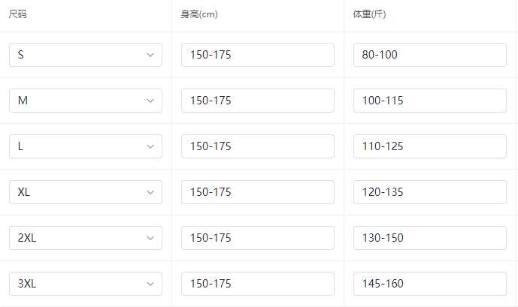Open the XL size dropdown
Image resolution: width=518 pixels, height=307 pixels.
86,192
